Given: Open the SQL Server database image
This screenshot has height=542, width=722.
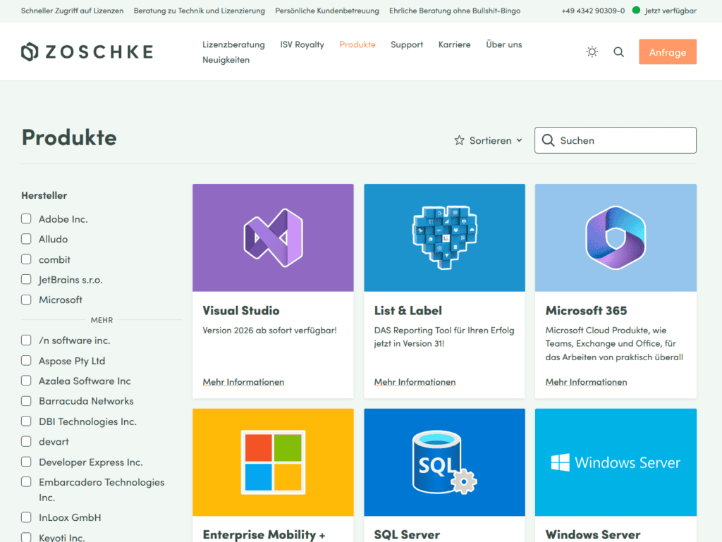Looking at the screenshot, I should pos(444,462).
